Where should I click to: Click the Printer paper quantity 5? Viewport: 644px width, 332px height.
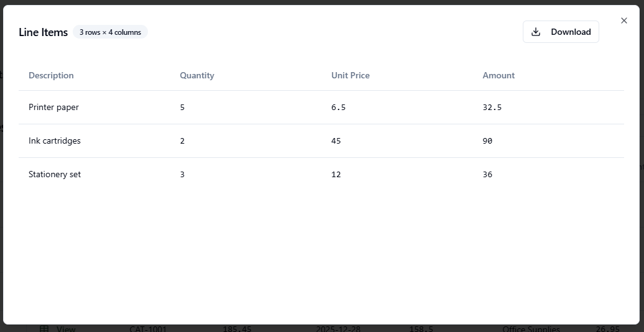(182, 107)
